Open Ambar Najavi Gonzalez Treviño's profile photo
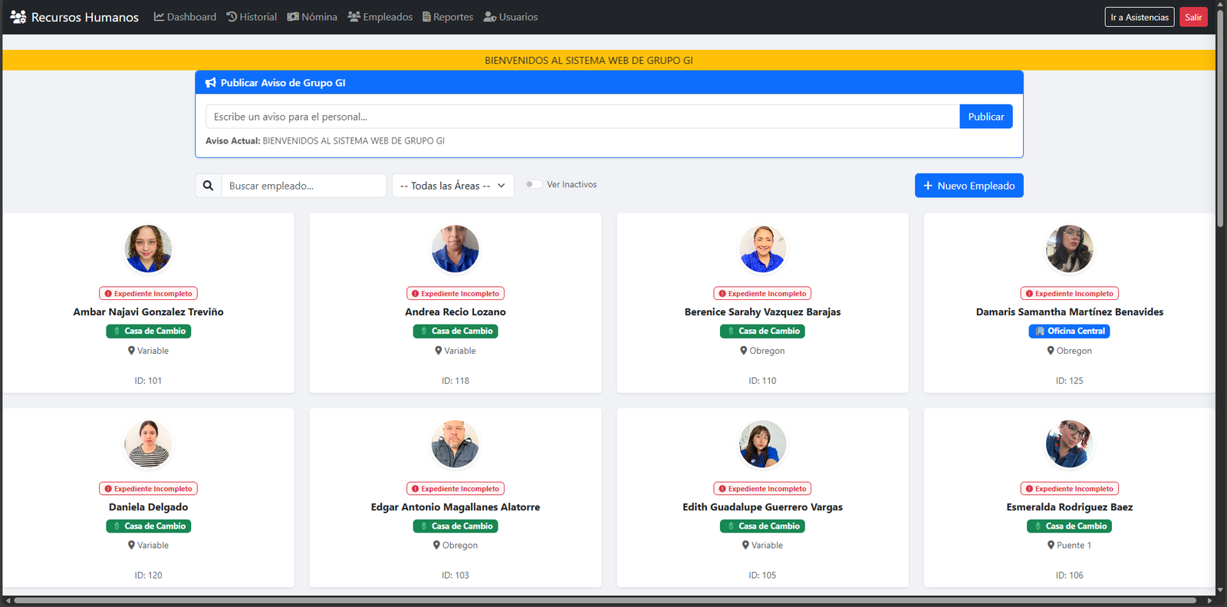The width and height of the screenshot is (1227, 607). 149,249
